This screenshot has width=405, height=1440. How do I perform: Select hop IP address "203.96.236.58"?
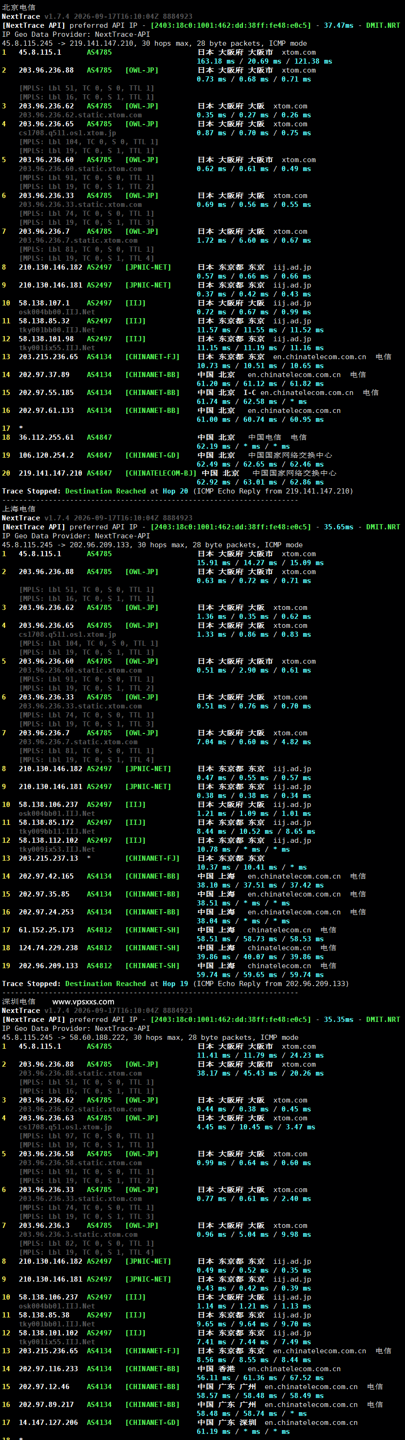coord(46,1153)
